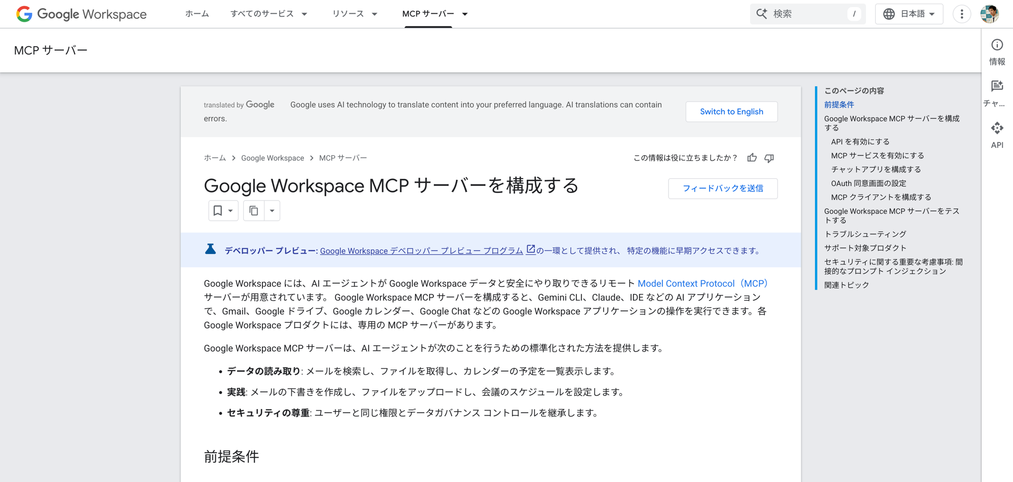This screenshot has width=1013, height=482.
Task: Jump to API を有効にする section
Action: (860, 142)
